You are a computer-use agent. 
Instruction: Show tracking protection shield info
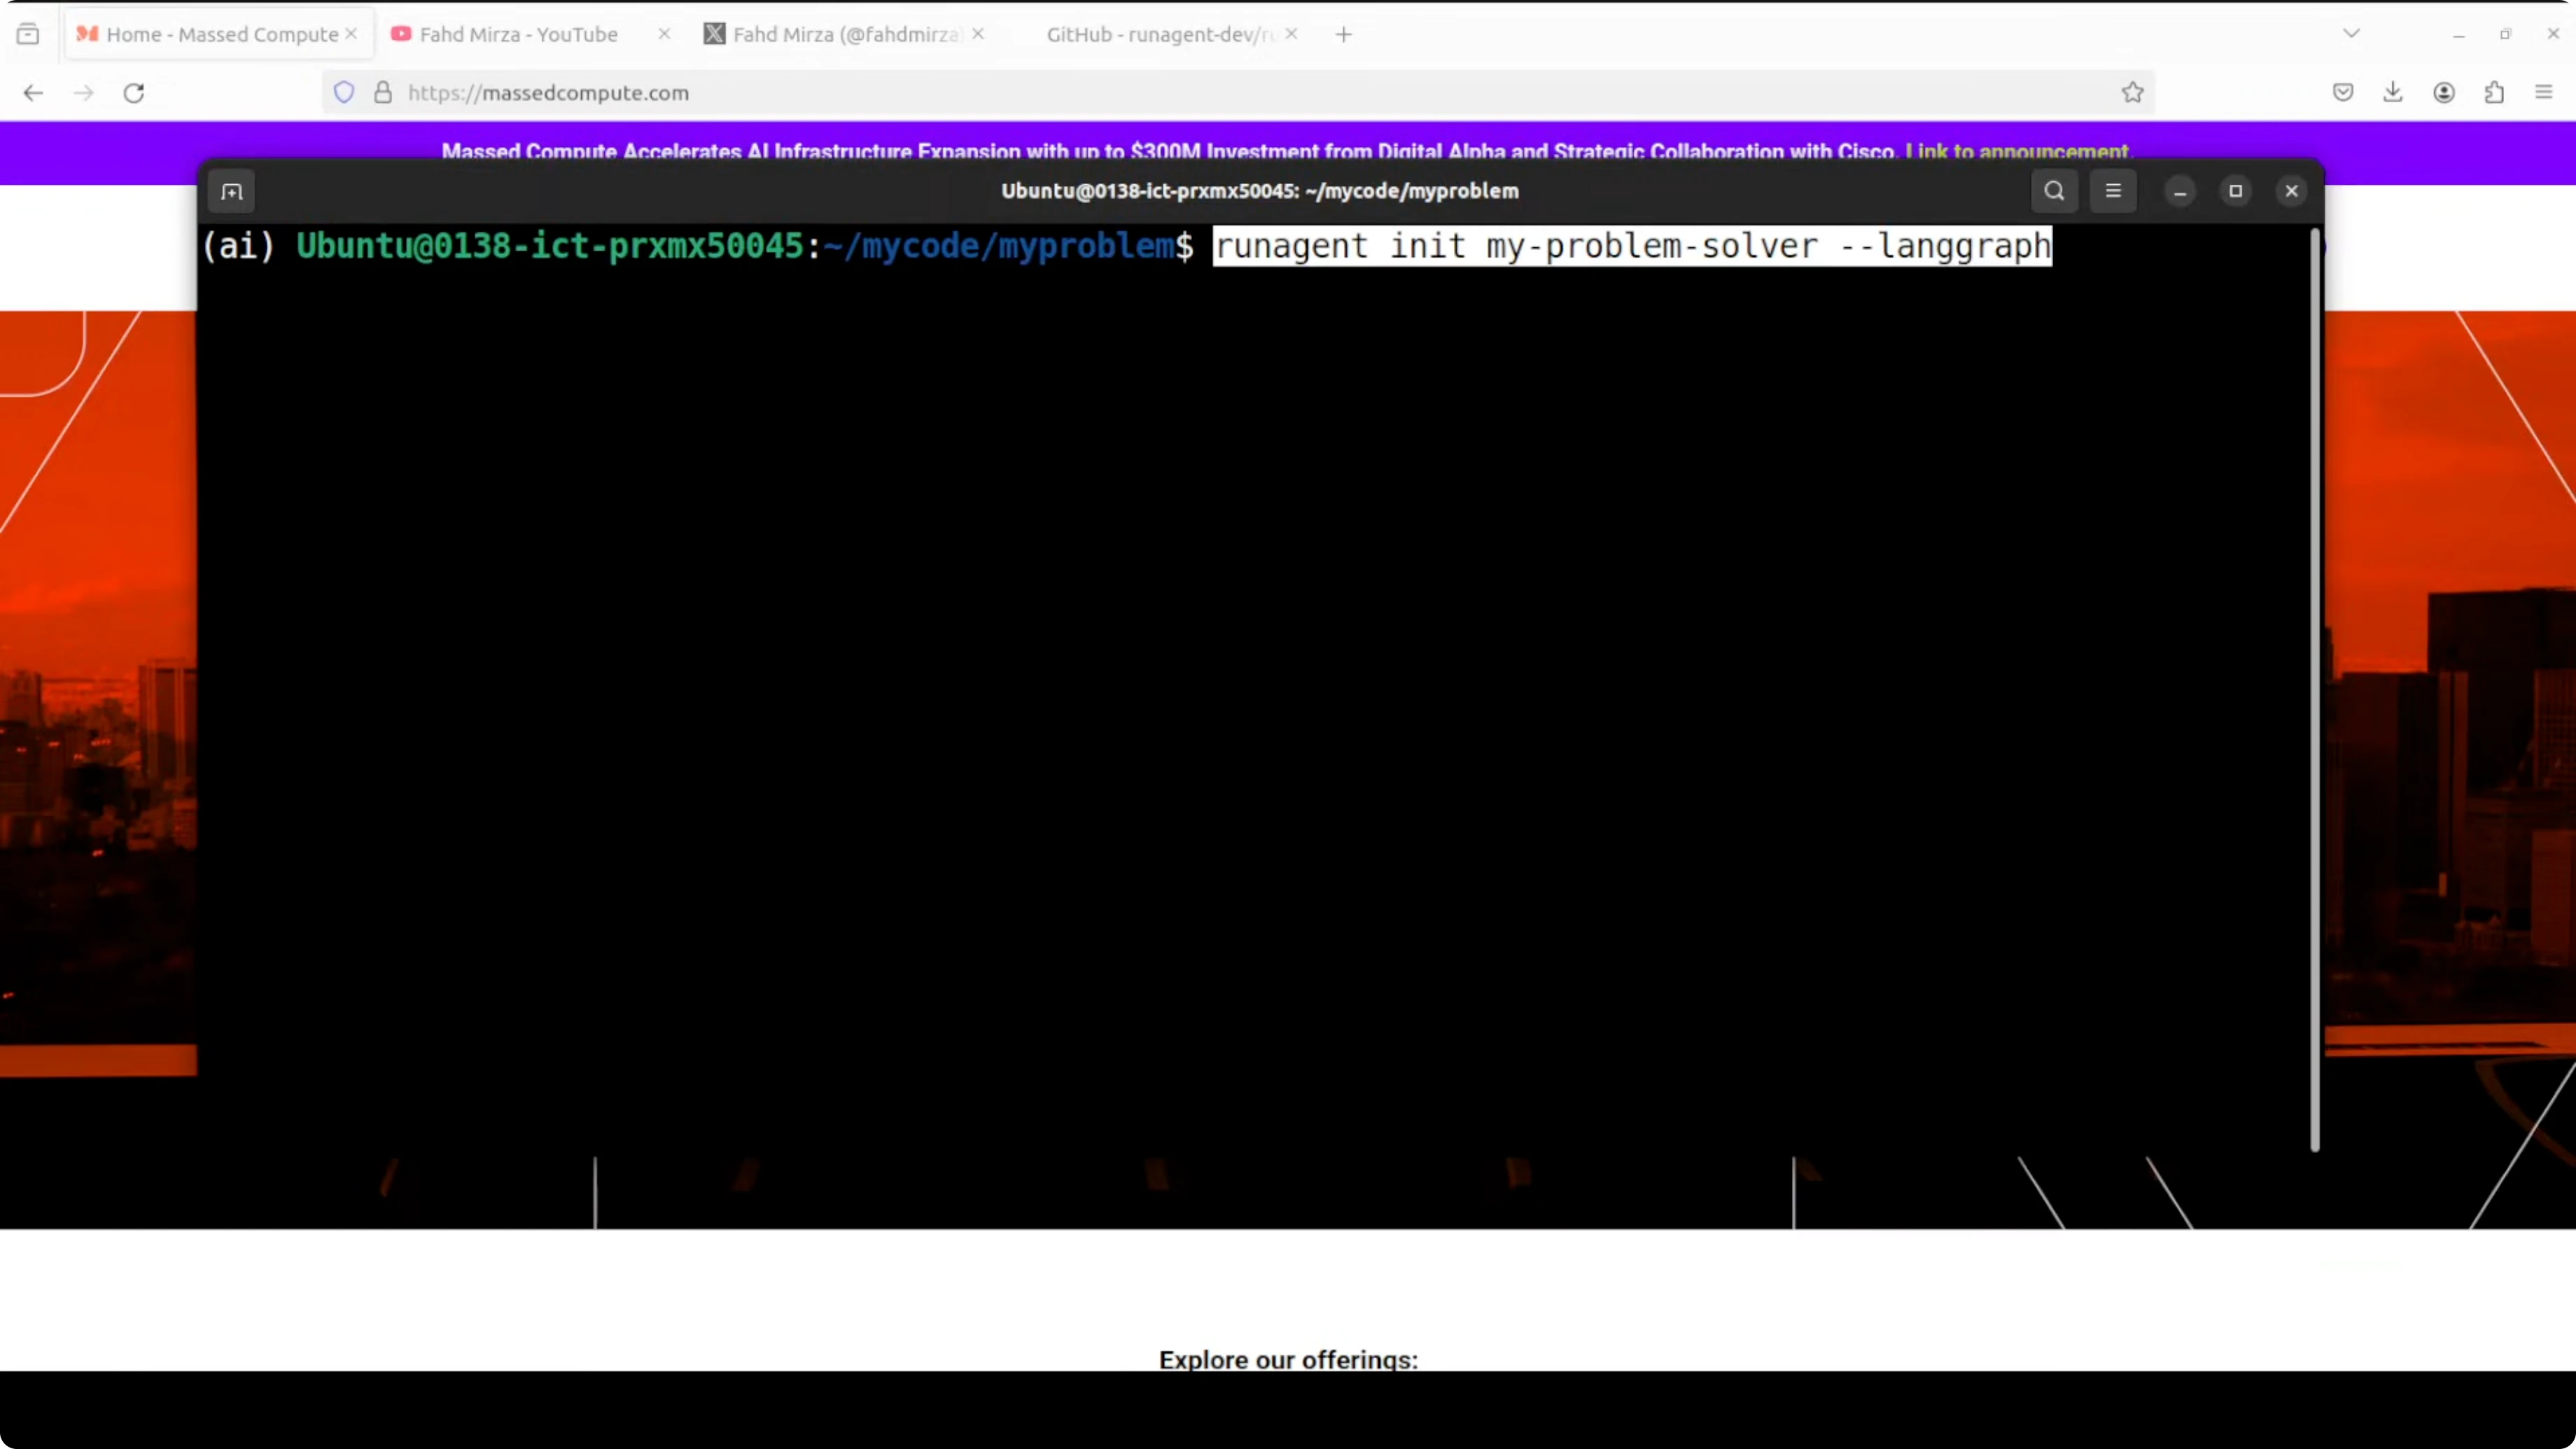(344, 93)
